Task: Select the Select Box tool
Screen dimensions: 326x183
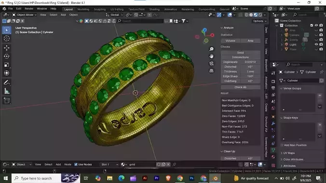Action: (7, 30)
